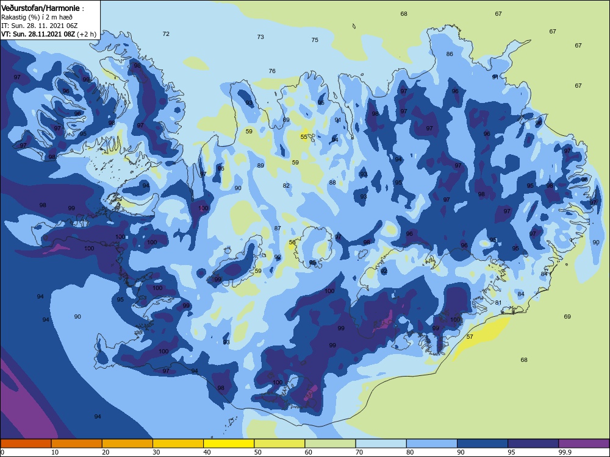
Task: Click the Veðurstofan/Harmonie title text
Action: (40, 8)
